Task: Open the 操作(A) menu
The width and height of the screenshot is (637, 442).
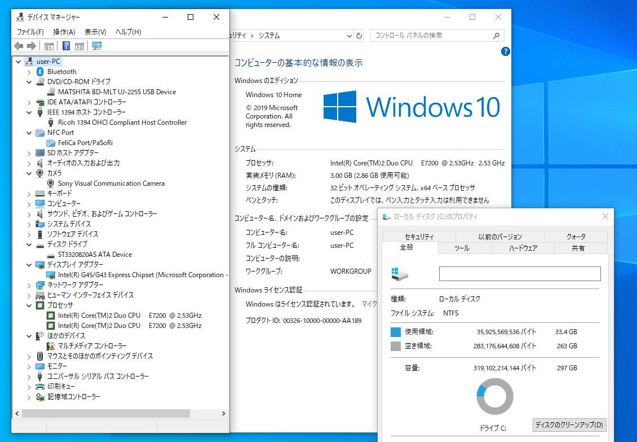Action: point(64,32)
